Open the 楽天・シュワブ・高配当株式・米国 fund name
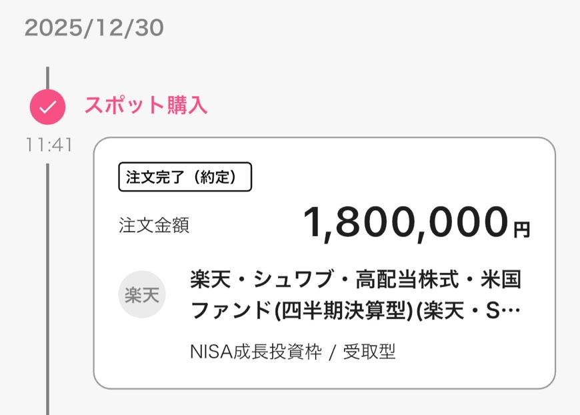Screen dimensions: 580x415 (x=355, y=280)
